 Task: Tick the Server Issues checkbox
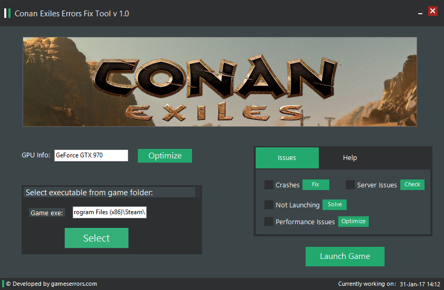[x=350, y=185]
